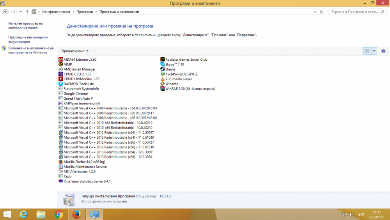390x220 pixels.
Task: Select Visual C++ 2013 (x86) 12.0.30501
Action: click(106, 157)
